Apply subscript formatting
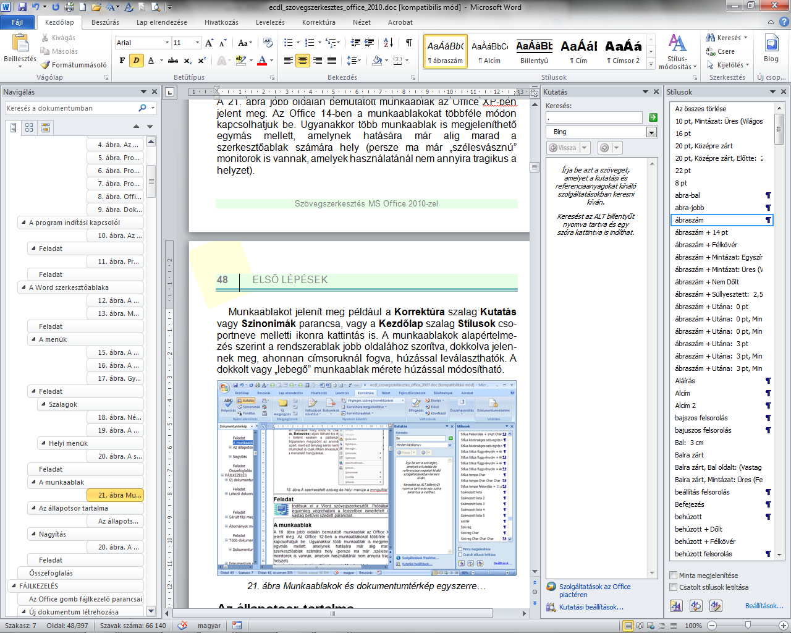The height and width of the screenshot is (633, 791). point(188,61)
